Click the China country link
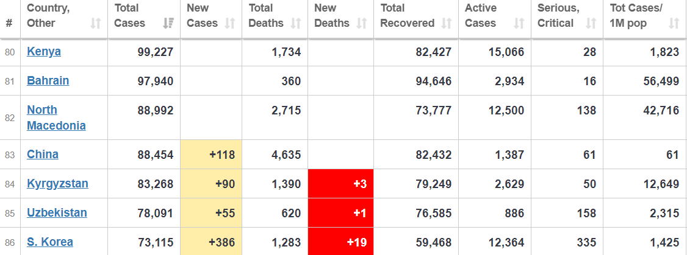 coord(43,155)
